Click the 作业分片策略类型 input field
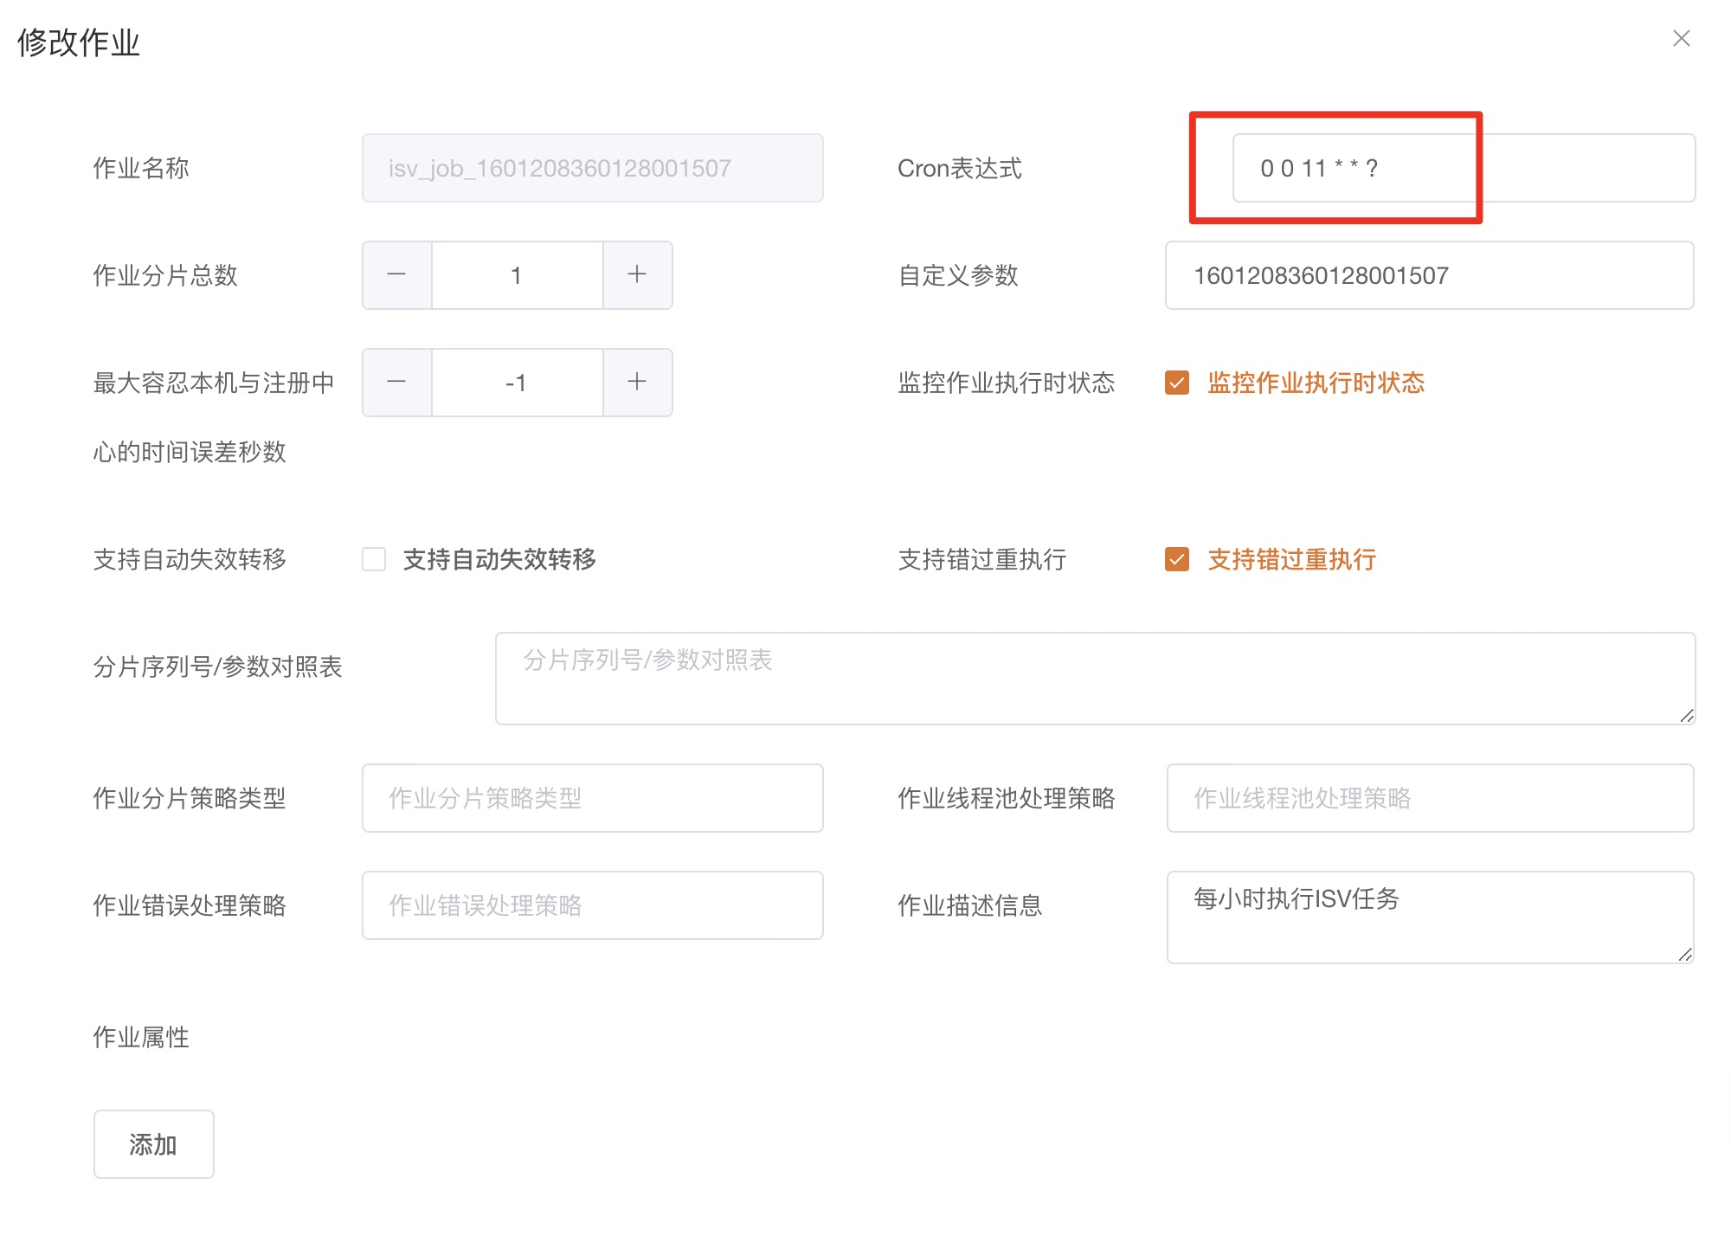The width and height of the screenshot is (1731, 1236). click(592, 798)
